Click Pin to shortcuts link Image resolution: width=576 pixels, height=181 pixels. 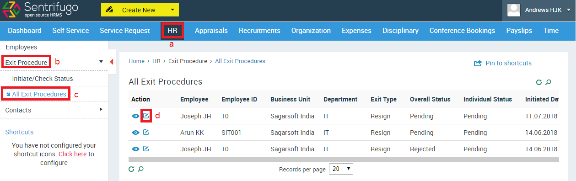pyautogui.click(x=503, y=63)
